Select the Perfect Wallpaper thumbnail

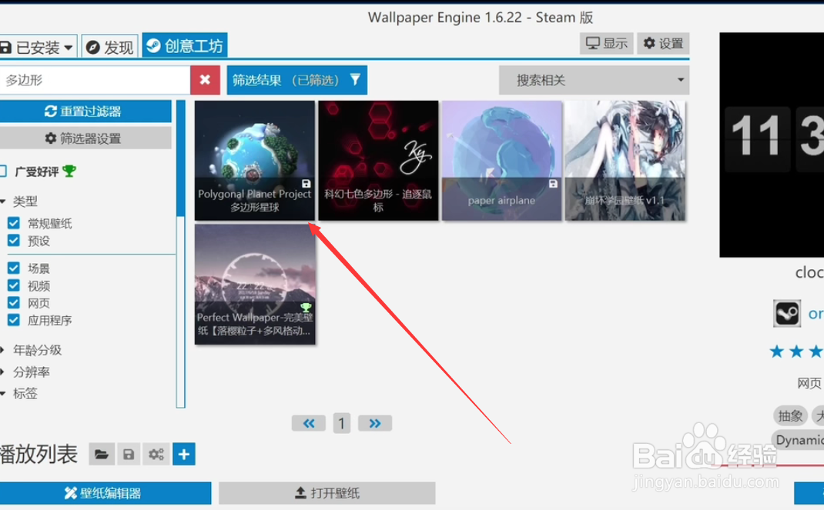pos(255,285)
